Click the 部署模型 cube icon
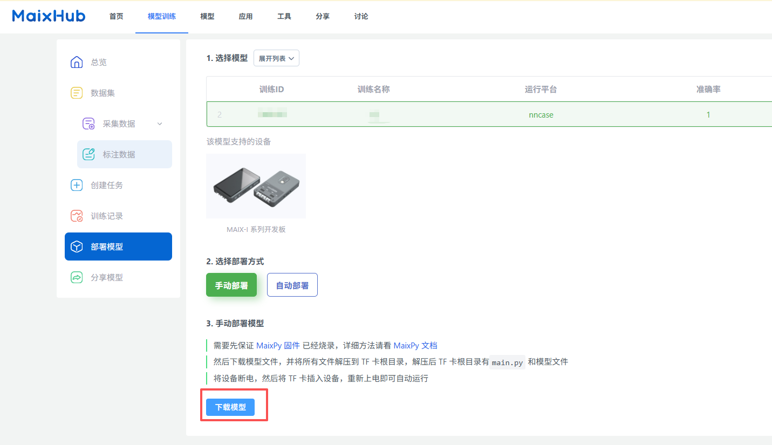The image size is (772, 445). 77,247
